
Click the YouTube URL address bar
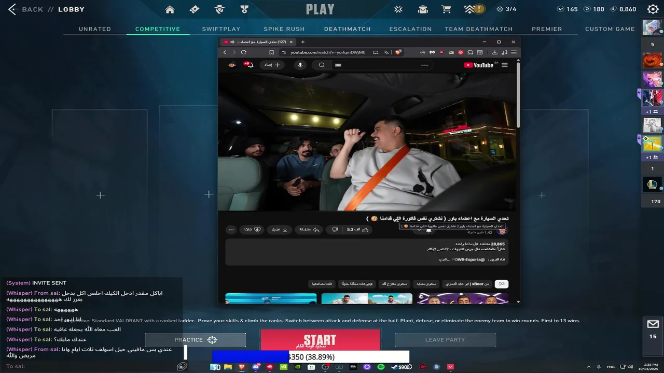point(327,52)
